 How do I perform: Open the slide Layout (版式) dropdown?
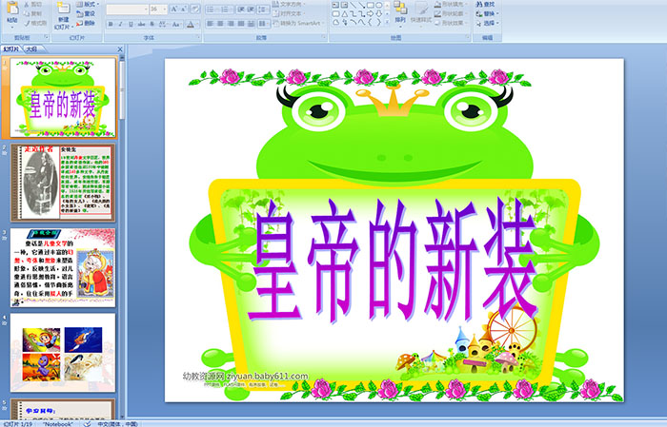[x=88, y=5]
